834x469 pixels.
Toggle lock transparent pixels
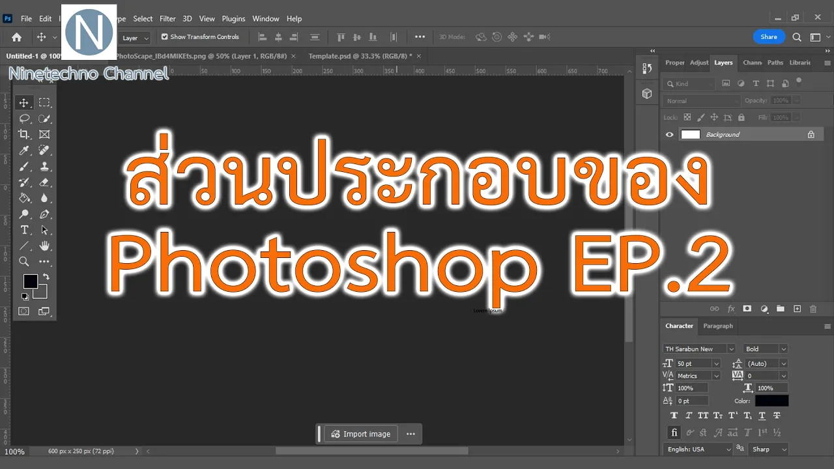click(687, 117)
